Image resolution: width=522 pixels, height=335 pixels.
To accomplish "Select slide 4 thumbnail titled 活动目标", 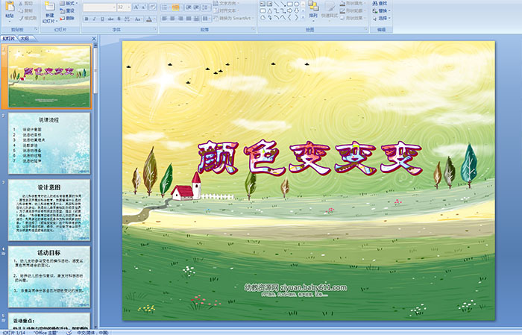I will (49, 277).
